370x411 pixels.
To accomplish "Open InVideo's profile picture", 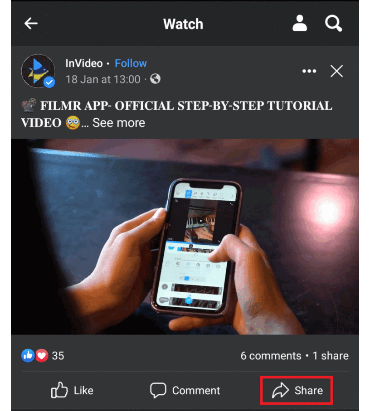I will tap(38, 71).
